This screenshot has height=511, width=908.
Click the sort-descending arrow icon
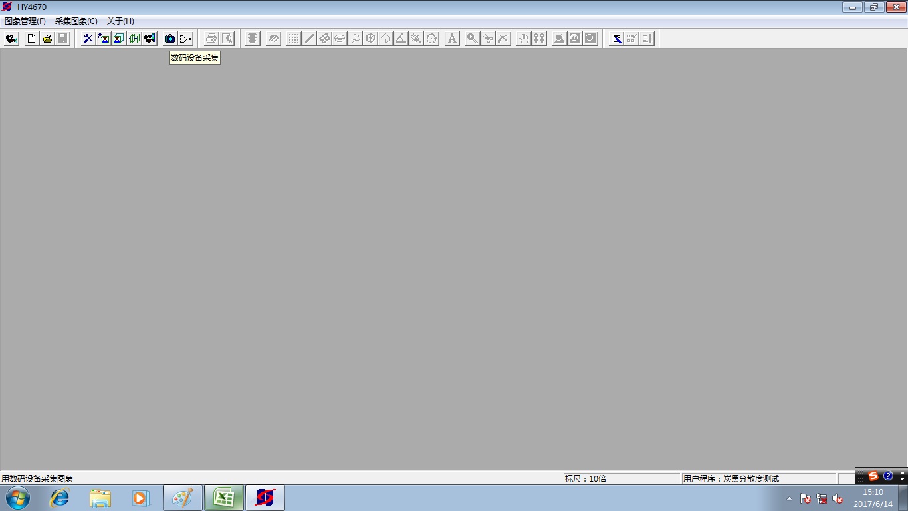[x=647, y=39]
